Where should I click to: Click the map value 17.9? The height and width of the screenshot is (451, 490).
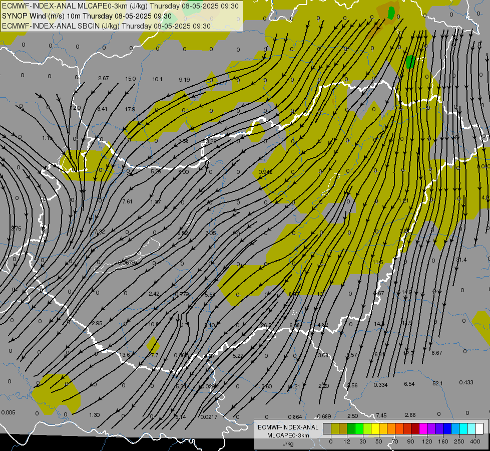click(x=130, y=109)
